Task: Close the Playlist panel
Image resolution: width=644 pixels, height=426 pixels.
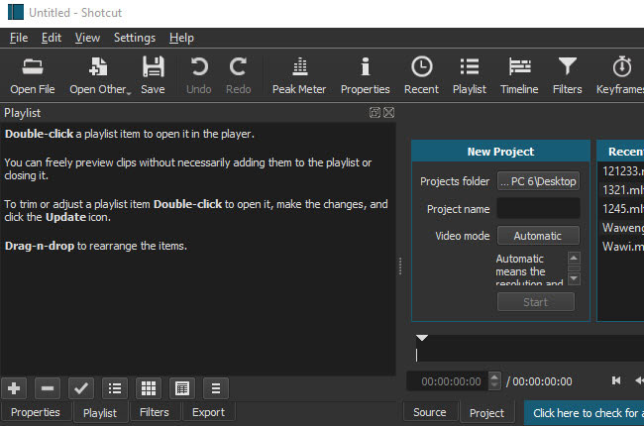Action: (x=389, y=113)
